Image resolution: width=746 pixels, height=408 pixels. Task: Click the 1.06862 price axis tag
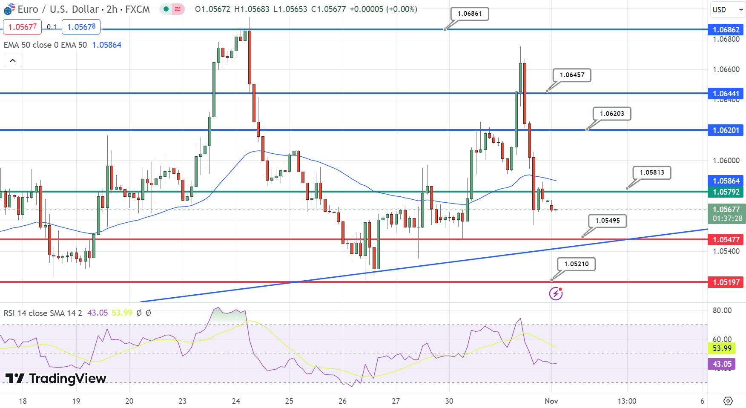click(x=726, y=29)
